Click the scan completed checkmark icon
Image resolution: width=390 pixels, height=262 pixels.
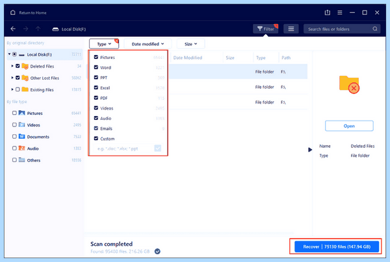pyautogui.click(x=157, y=252)
